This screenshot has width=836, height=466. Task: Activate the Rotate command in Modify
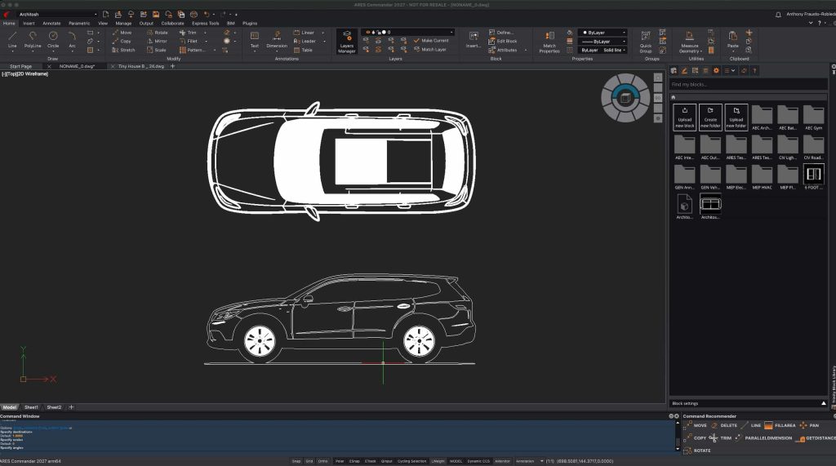pos(158,33)
